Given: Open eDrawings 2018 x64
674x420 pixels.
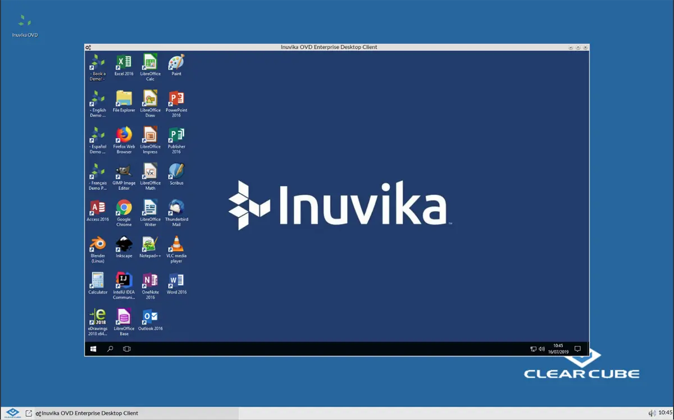Looking at the screenshot, I should [98, 323].
